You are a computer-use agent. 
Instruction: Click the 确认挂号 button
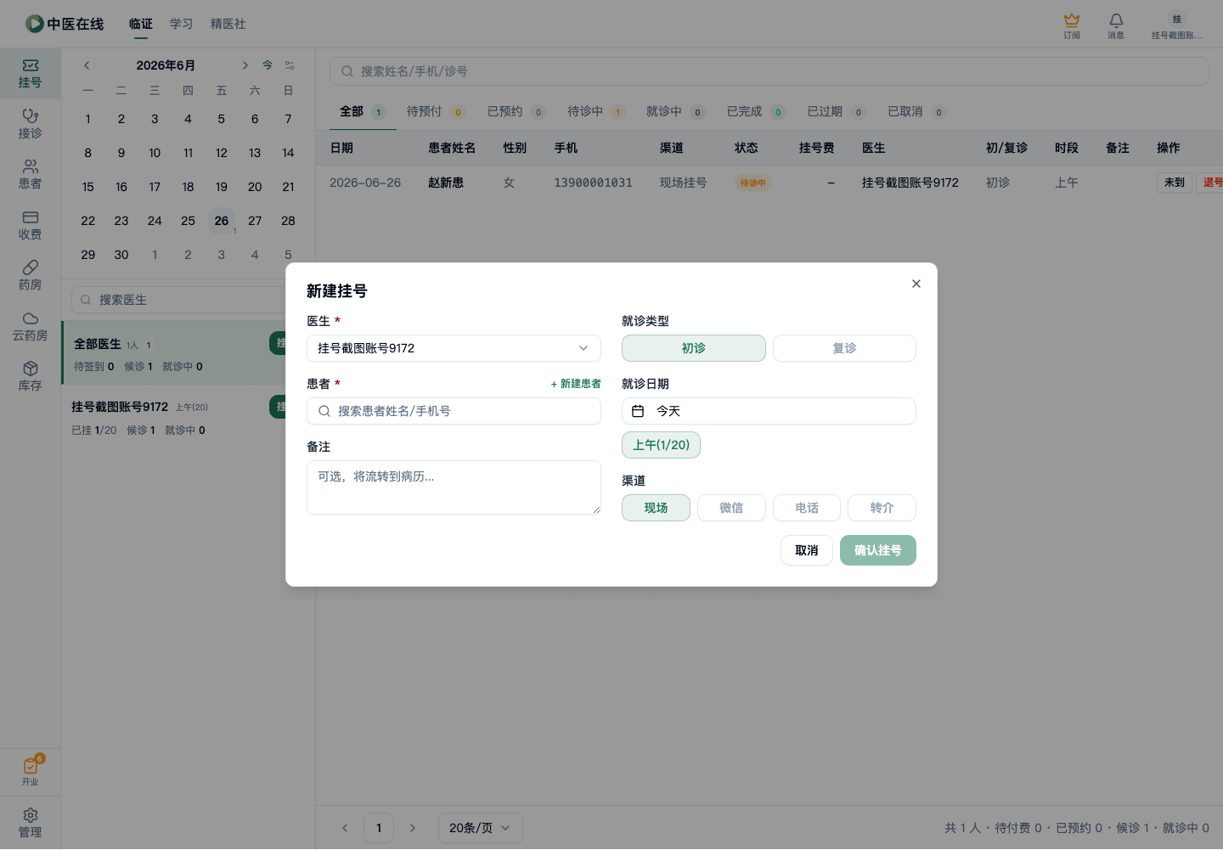pos(877,550)
